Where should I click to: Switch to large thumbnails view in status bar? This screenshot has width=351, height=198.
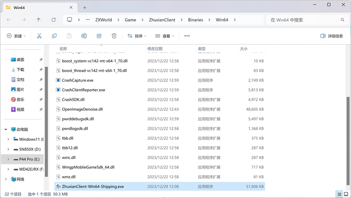346,194
